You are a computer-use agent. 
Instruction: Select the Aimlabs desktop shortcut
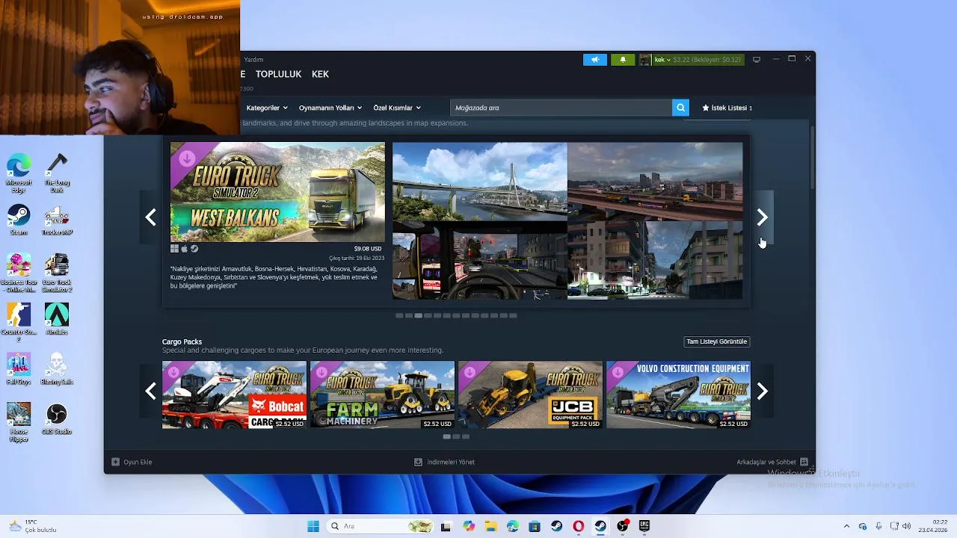tap(57, 319)
